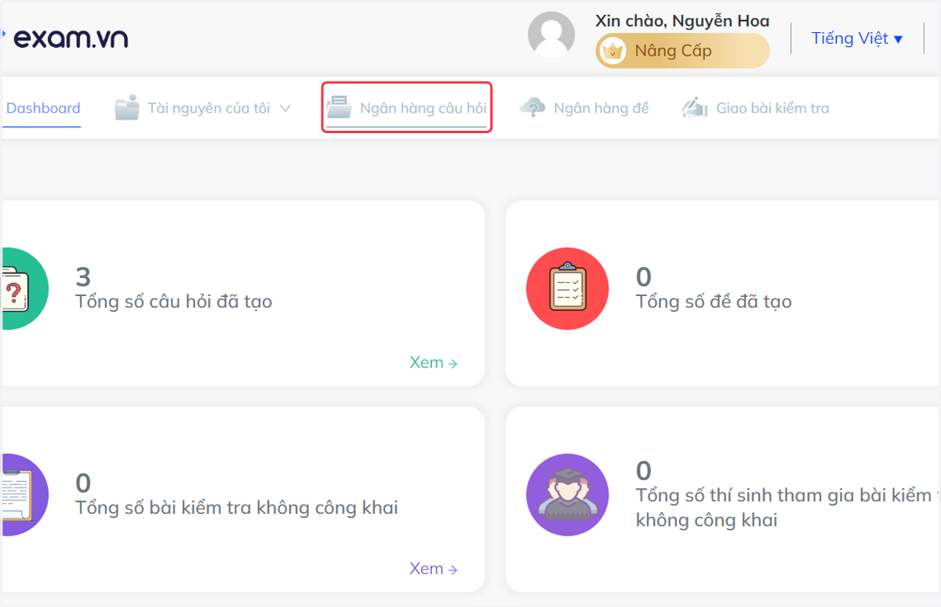Open the user profile avatar

pos(551,34)
